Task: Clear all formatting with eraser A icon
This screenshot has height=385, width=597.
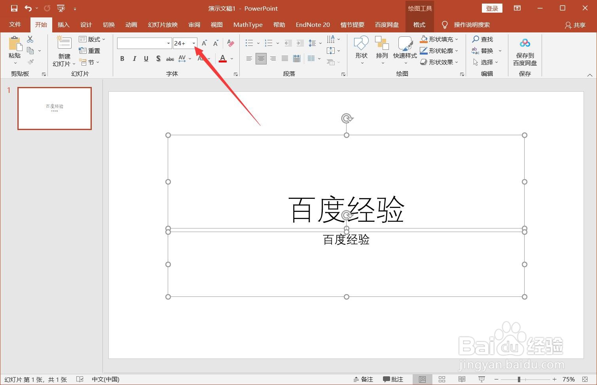Action: [x=230, y=43]
